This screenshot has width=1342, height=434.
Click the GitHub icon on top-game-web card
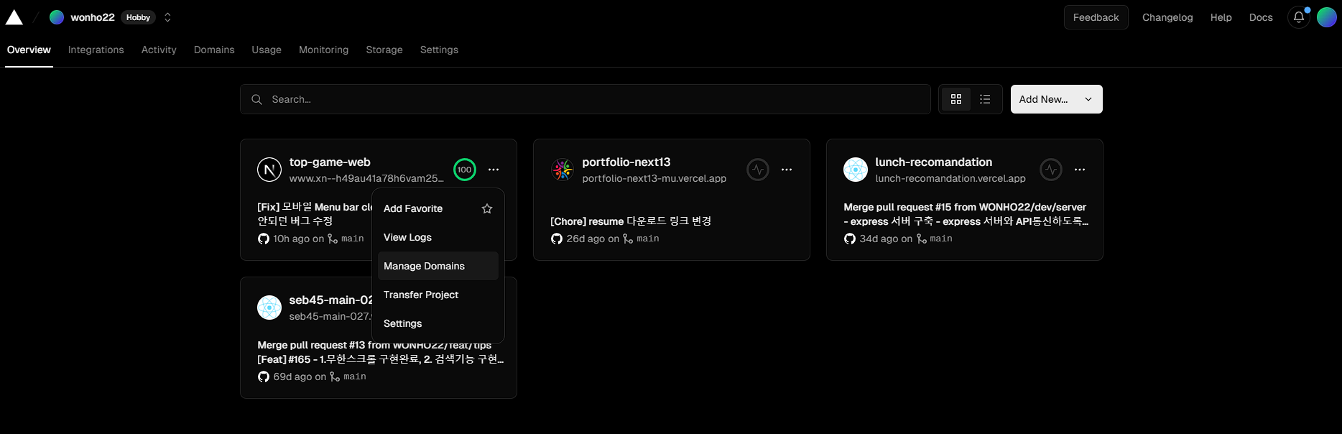click(x=264, y=239)
